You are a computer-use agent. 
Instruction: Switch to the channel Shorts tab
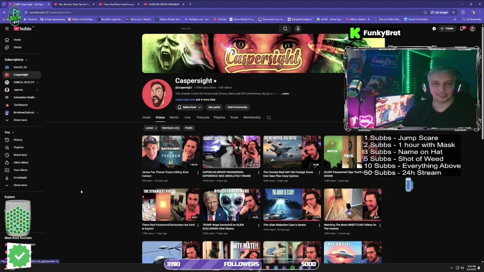174,117
